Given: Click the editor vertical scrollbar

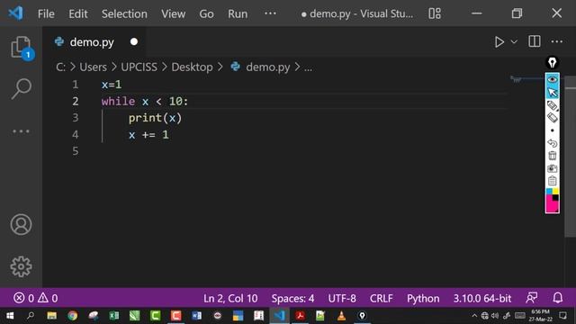Looking at the screenshot, I should (570, 157).
